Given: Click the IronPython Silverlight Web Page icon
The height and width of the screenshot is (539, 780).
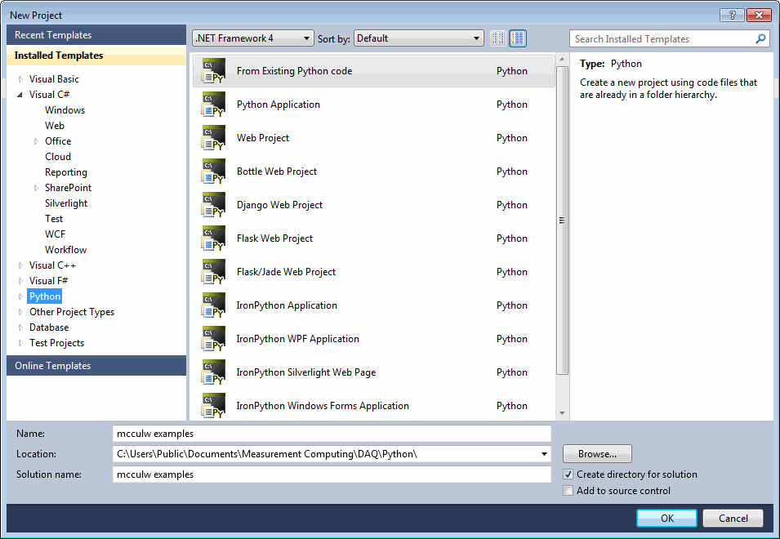Looking at the screenshot, I should click(213, 372).
